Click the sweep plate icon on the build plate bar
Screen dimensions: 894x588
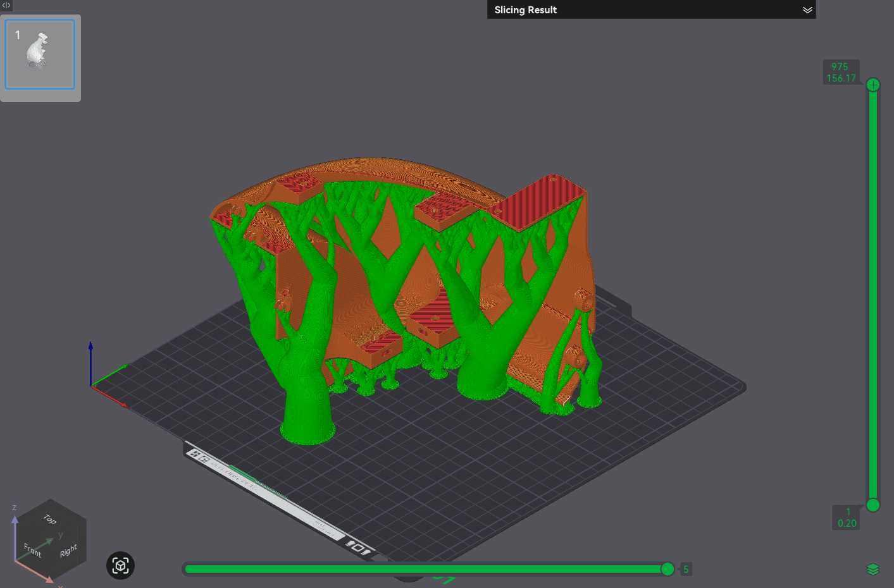(350, 542)
